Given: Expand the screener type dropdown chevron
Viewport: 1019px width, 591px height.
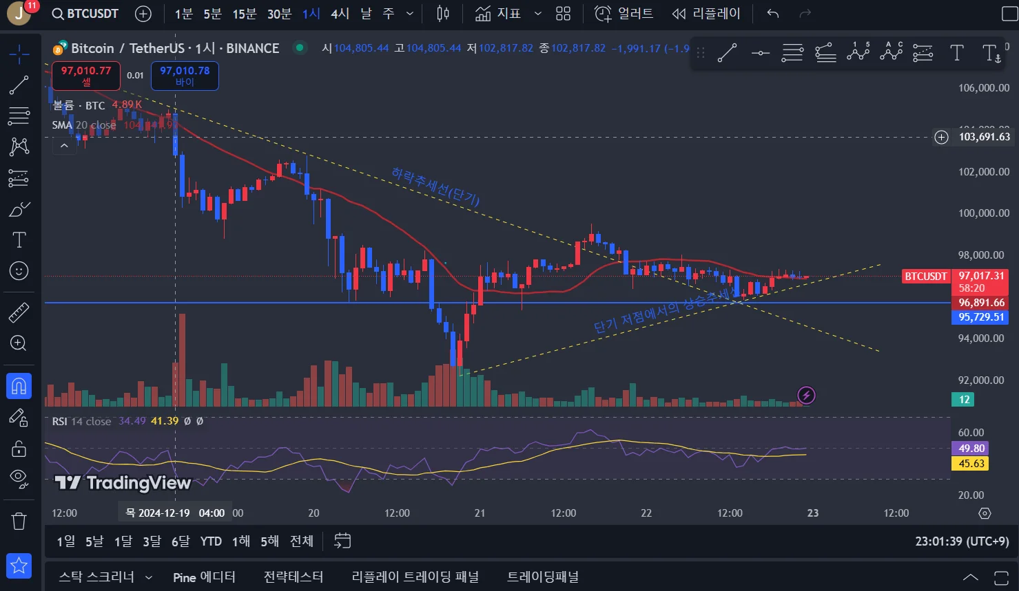Looking at the screenshot, I should 149,577.
